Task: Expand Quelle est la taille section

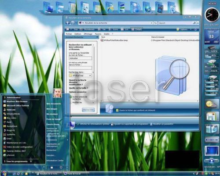Action: (78, 88)
